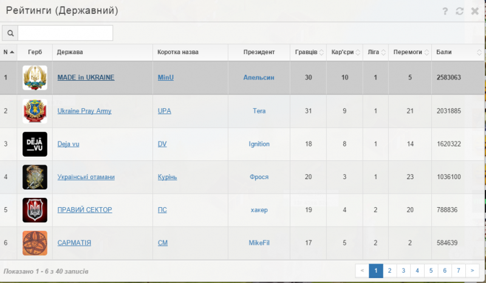This screenshot has width=486, height=283.
Task: Focus the search text field
Action: point(65,33)
